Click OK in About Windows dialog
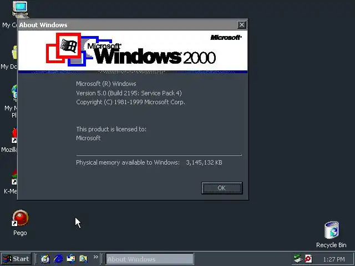This screenshot has width=355, height=266. pyautogui.click(x=222, y=188)
